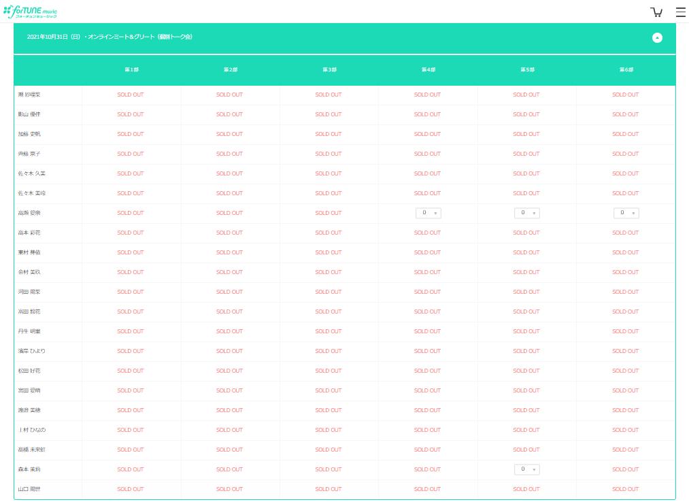The width and height of the screenshot is (689, 504).
Task: Click SOLD OUT for 富田 鈴花 第5部
Action: pos(526,312)
